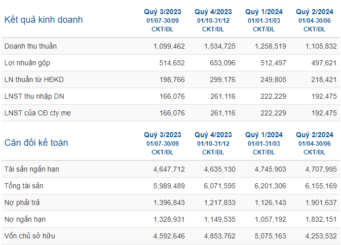The image size is (341, 245).
Task: Click the Doanh thu thuần row label
Action: click(x=30, y=46)
